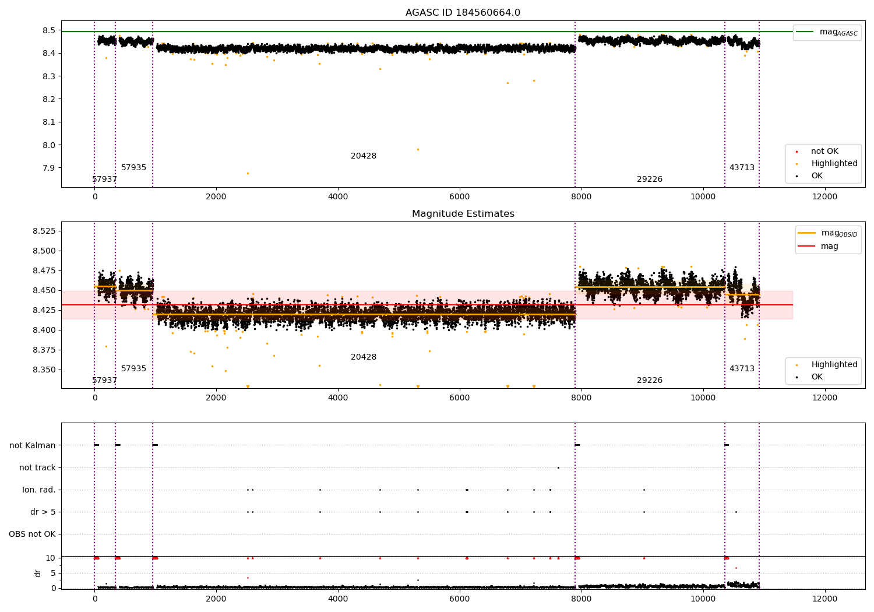
Task: Click the "Magnitude Estimates" plot title
Action: (463, 214)
